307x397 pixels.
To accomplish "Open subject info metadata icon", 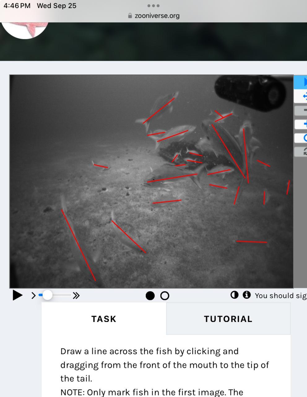I will coord(247,295).
